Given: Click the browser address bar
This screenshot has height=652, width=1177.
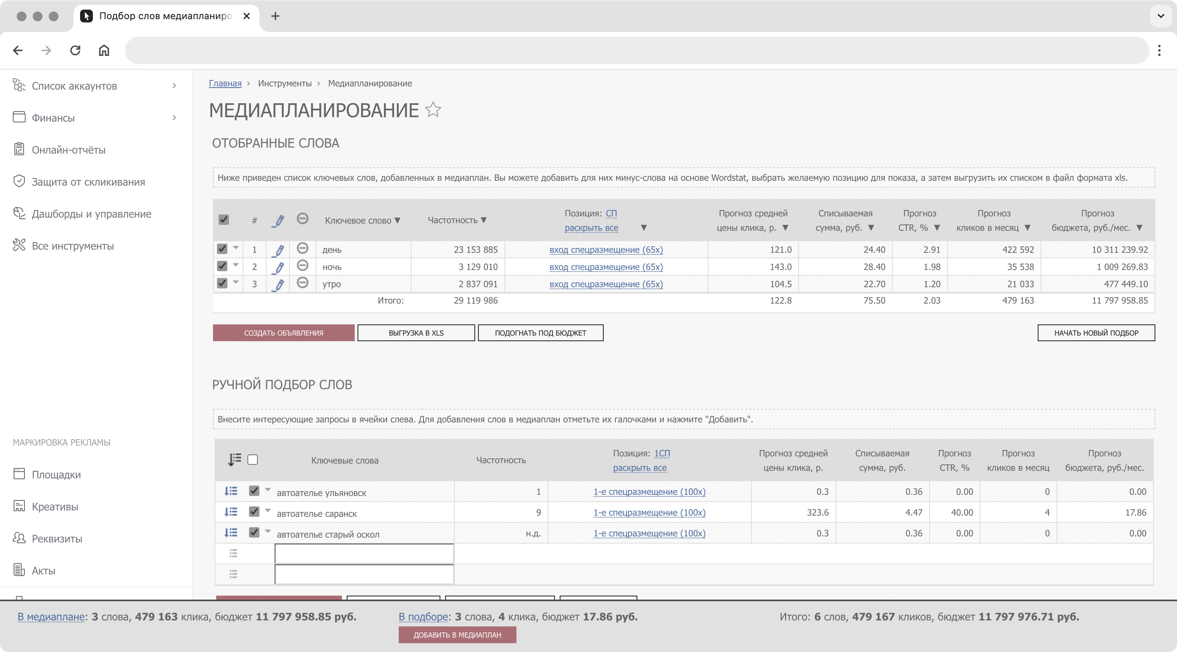Looking at the screenshot, I should (x=637, y=50).
